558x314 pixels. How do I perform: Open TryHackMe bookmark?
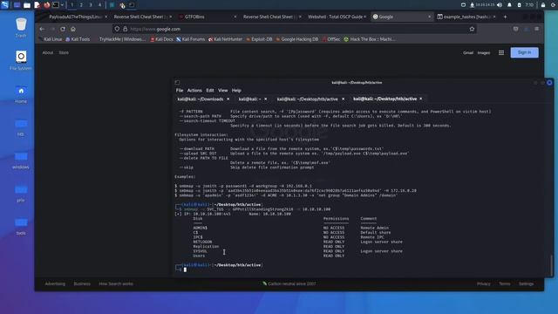pos(122,39)
